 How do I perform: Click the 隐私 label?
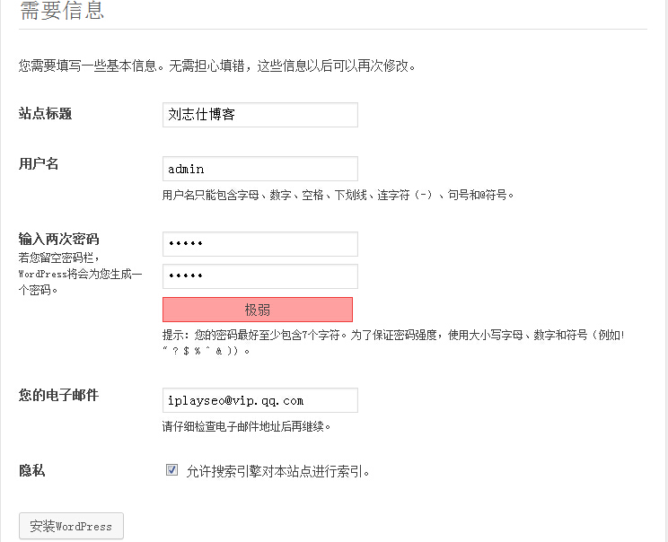pyautogui.click(x=31, y=470)
